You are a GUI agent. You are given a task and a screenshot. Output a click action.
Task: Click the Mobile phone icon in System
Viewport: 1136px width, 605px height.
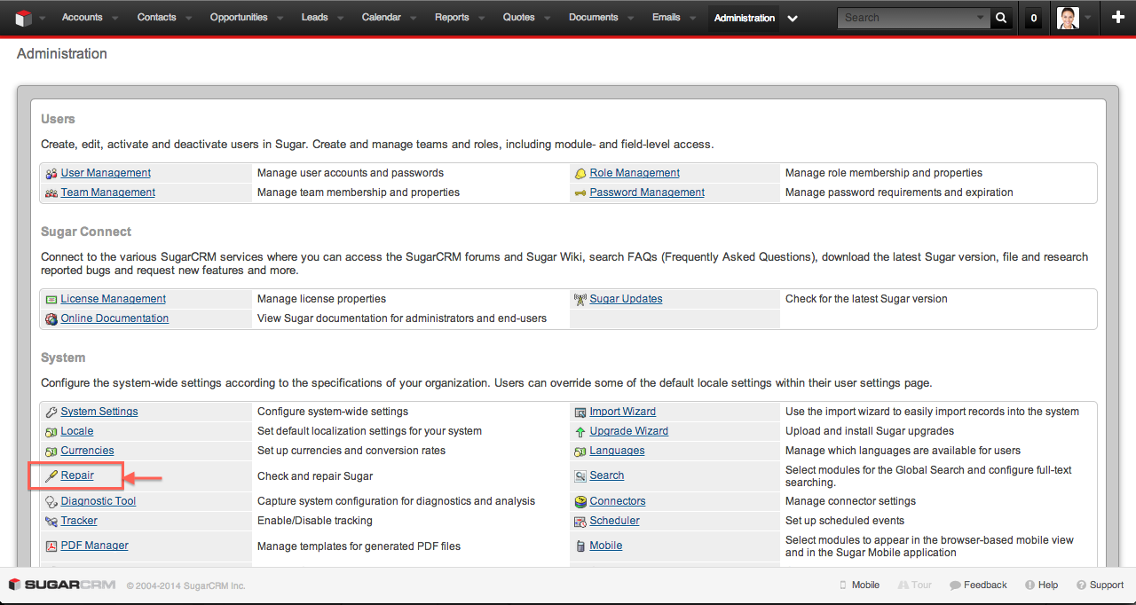click(x=580, y=546)
